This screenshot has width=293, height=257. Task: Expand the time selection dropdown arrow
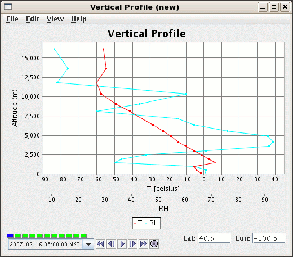point(88,244)
